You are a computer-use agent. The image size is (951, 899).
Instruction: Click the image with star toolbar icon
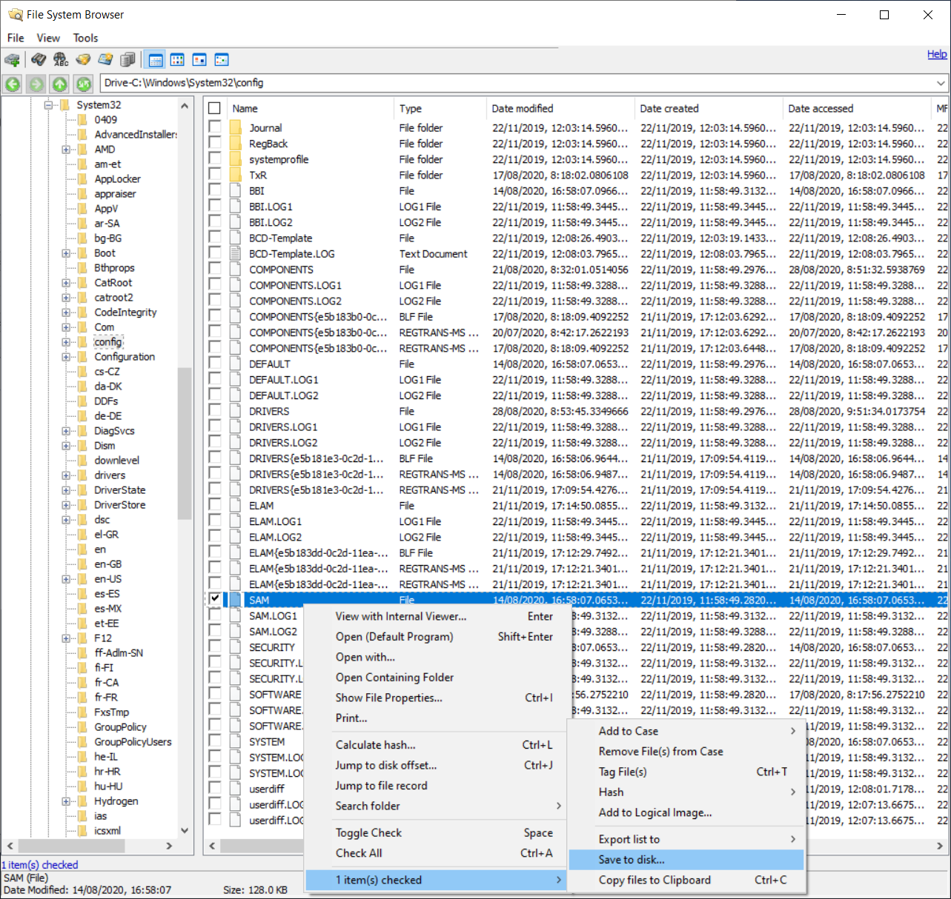point(105,60)
